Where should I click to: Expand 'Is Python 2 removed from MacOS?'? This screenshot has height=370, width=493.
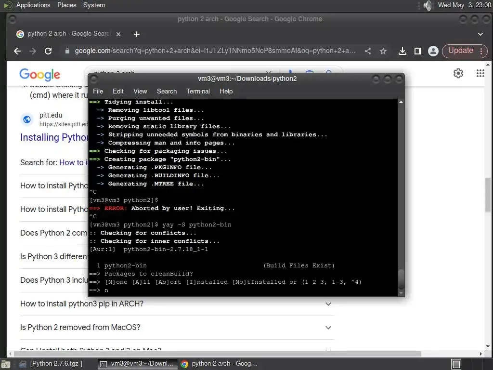point(177,328)
